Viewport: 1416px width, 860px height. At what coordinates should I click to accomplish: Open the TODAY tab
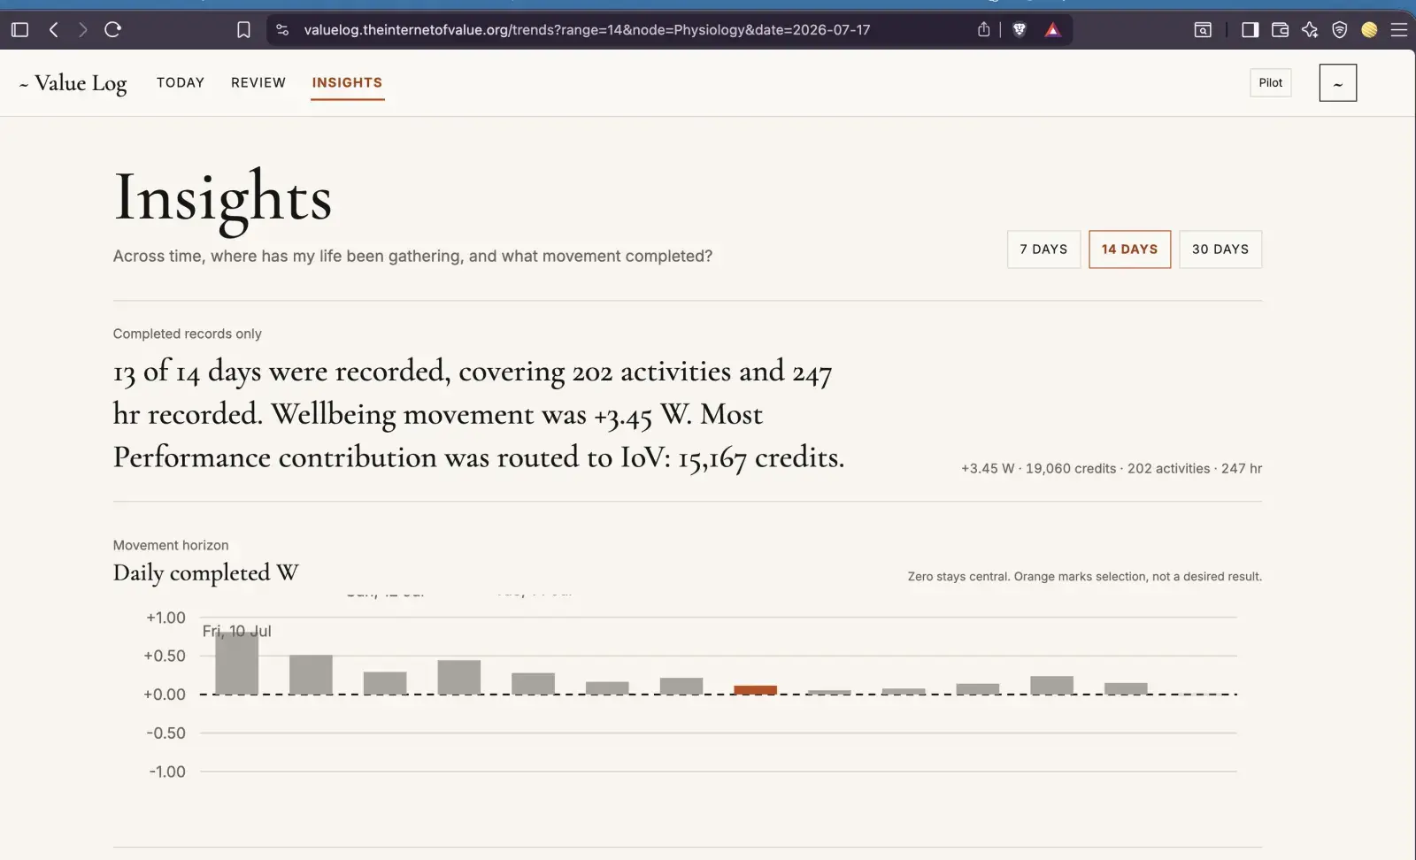pyautogui.click(x=181, y=82)
